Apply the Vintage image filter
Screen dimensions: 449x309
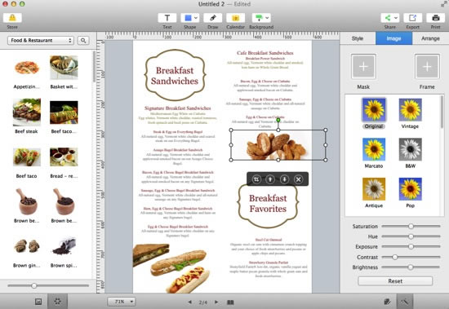click(410, 109)
